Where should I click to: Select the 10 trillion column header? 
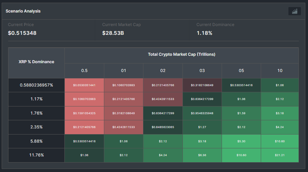(280, 71)
